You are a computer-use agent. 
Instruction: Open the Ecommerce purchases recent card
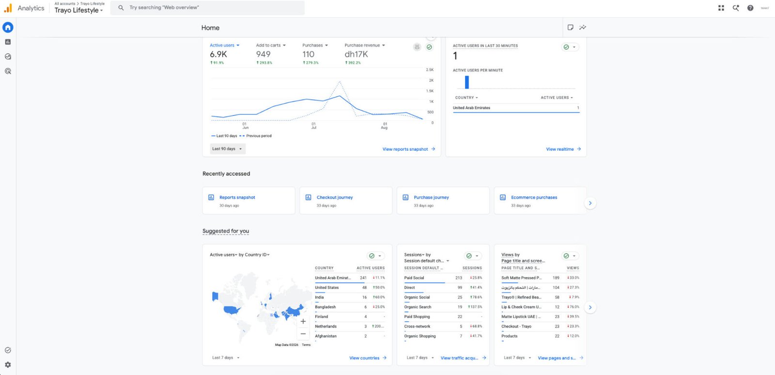(540, 201)
